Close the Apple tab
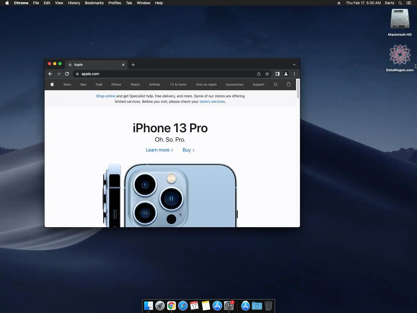 pyautogui.click(x=123, y=65)
